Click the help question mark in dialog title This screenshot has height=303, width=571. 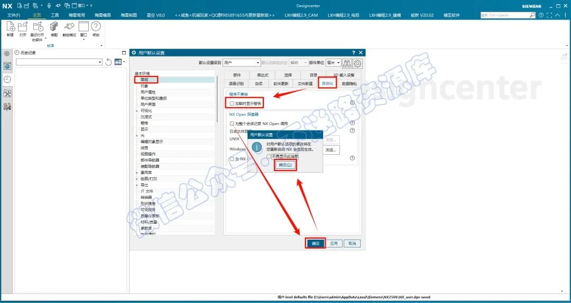354,53
